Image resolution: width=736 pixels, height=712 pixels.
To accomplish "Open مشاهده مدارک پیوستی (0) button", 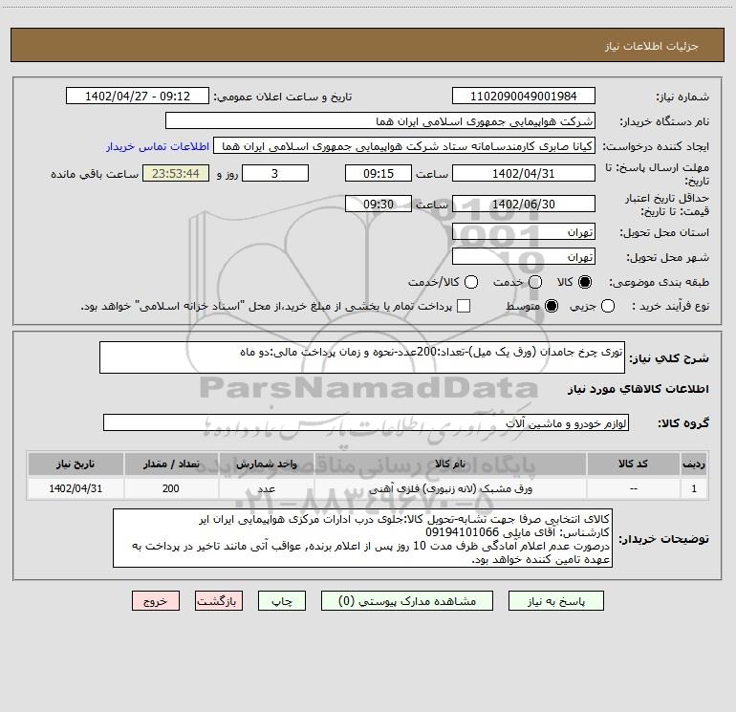I will [x=407, y=601].
